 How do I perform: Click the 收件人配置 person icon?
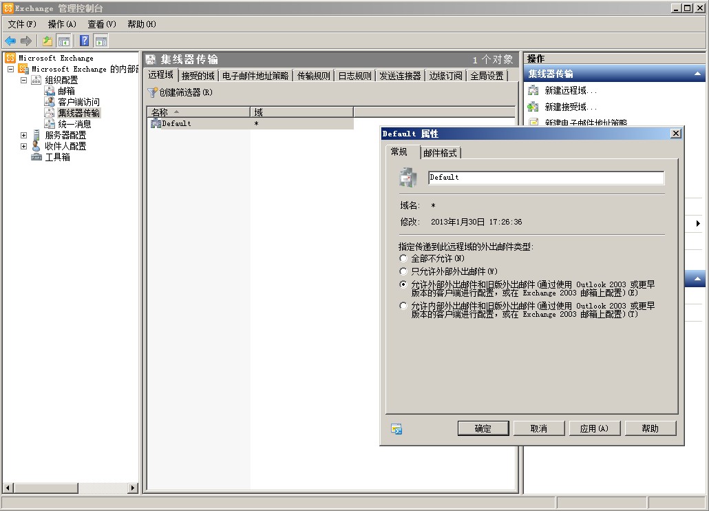tap(36, 145)
